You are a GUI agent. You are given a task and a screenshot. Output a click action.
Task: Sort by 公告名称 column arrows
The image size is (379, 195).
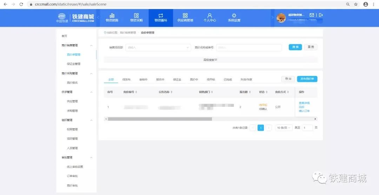tap(171, 92)
